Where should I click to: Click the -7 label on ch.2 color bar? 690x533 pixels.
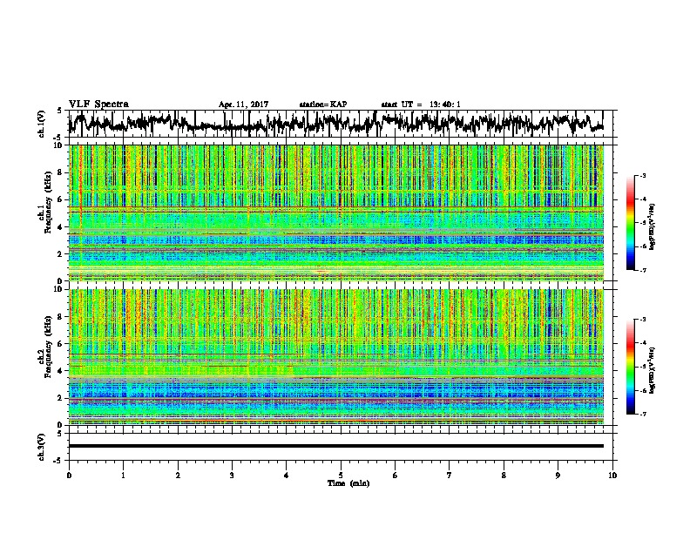point(642,414)
